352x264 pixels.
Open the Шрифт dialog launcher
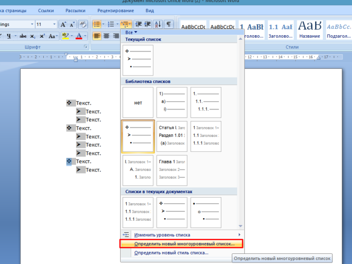(85, 46)
